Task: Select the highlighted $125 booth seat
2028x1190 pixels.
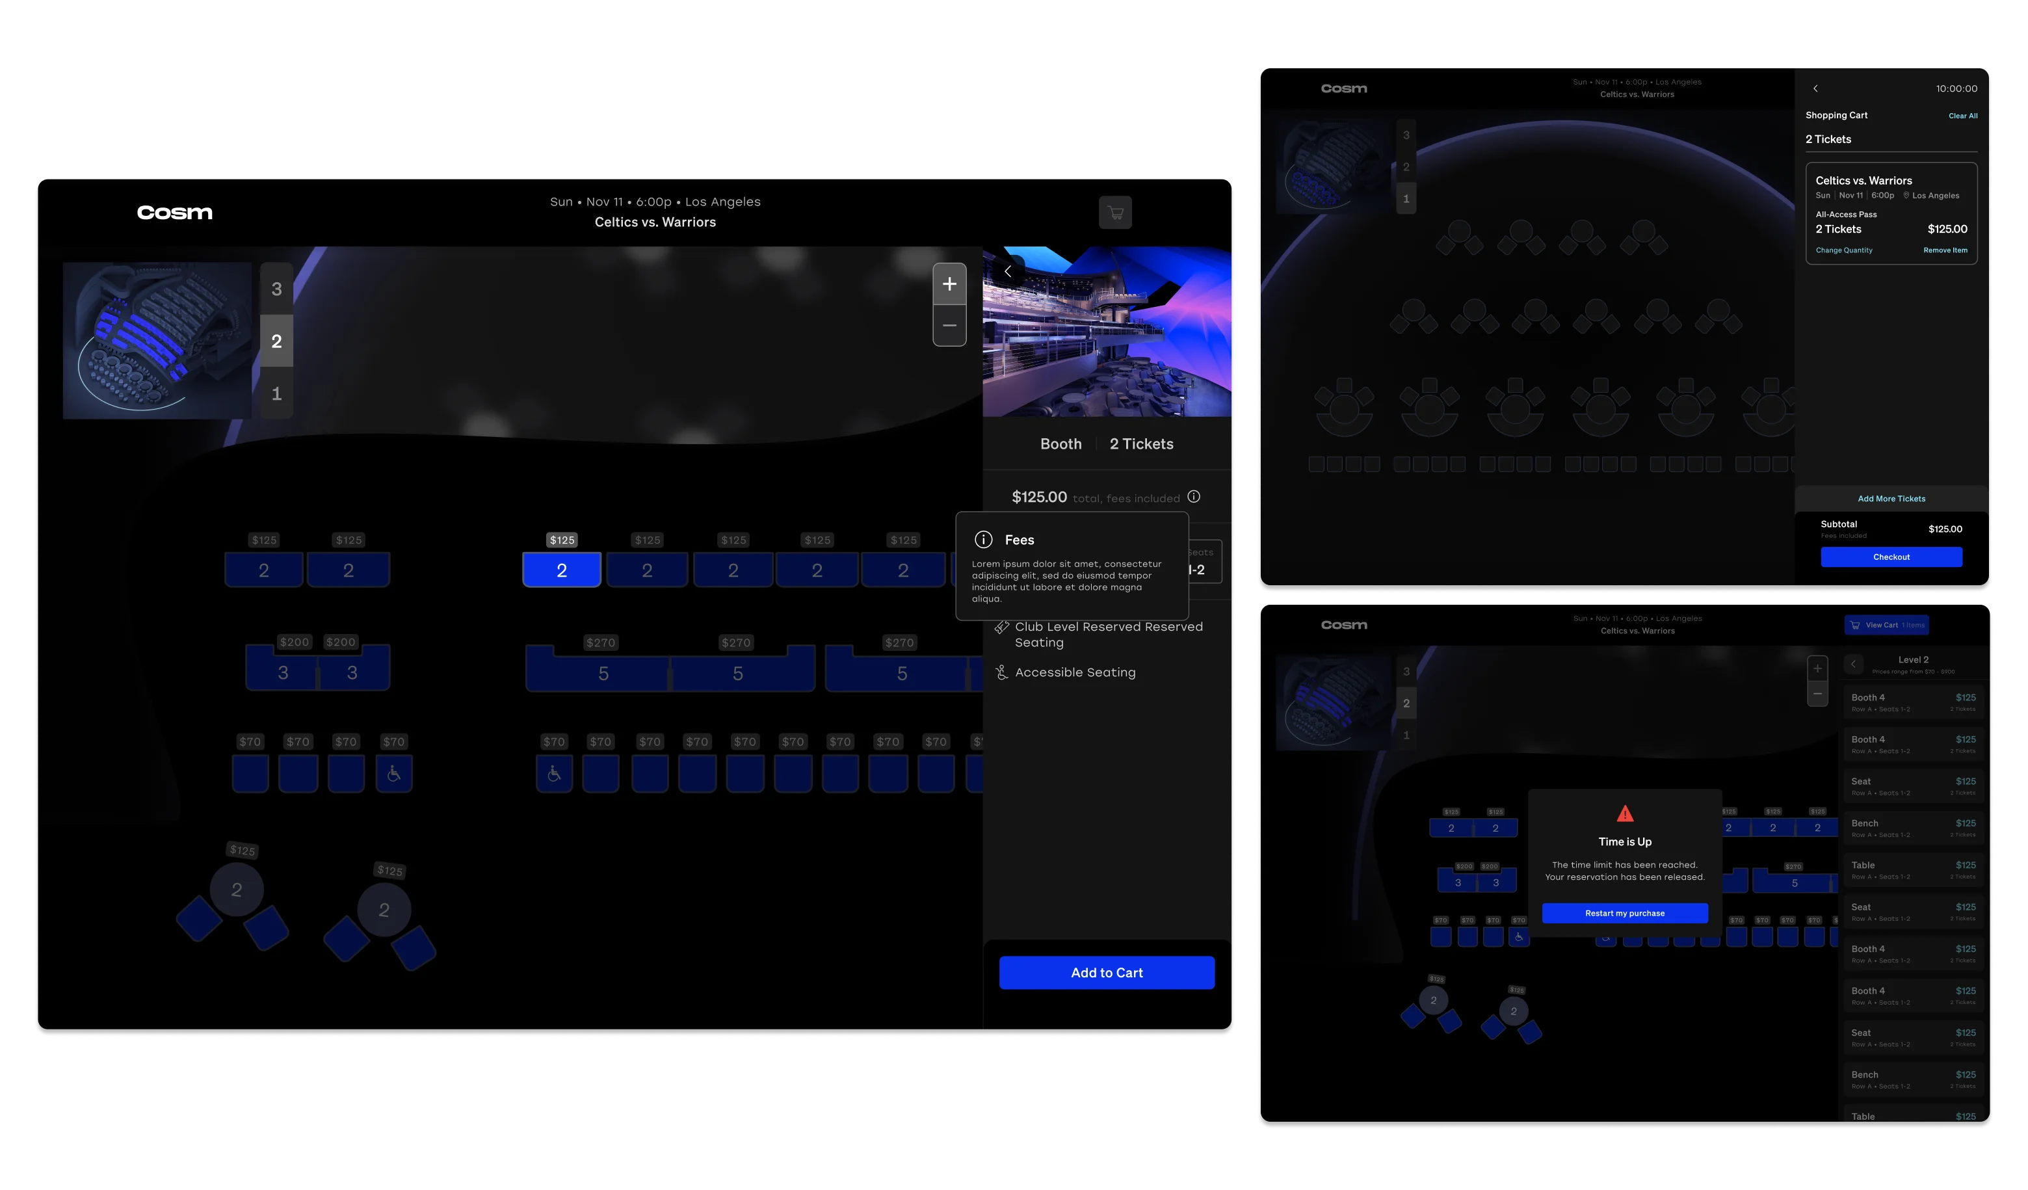Action: pyautogui.click(x=562, y=570)
